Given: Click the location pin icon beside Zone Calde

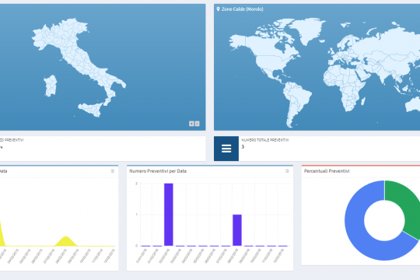Looking at the screenshot, I should [218, 9].
